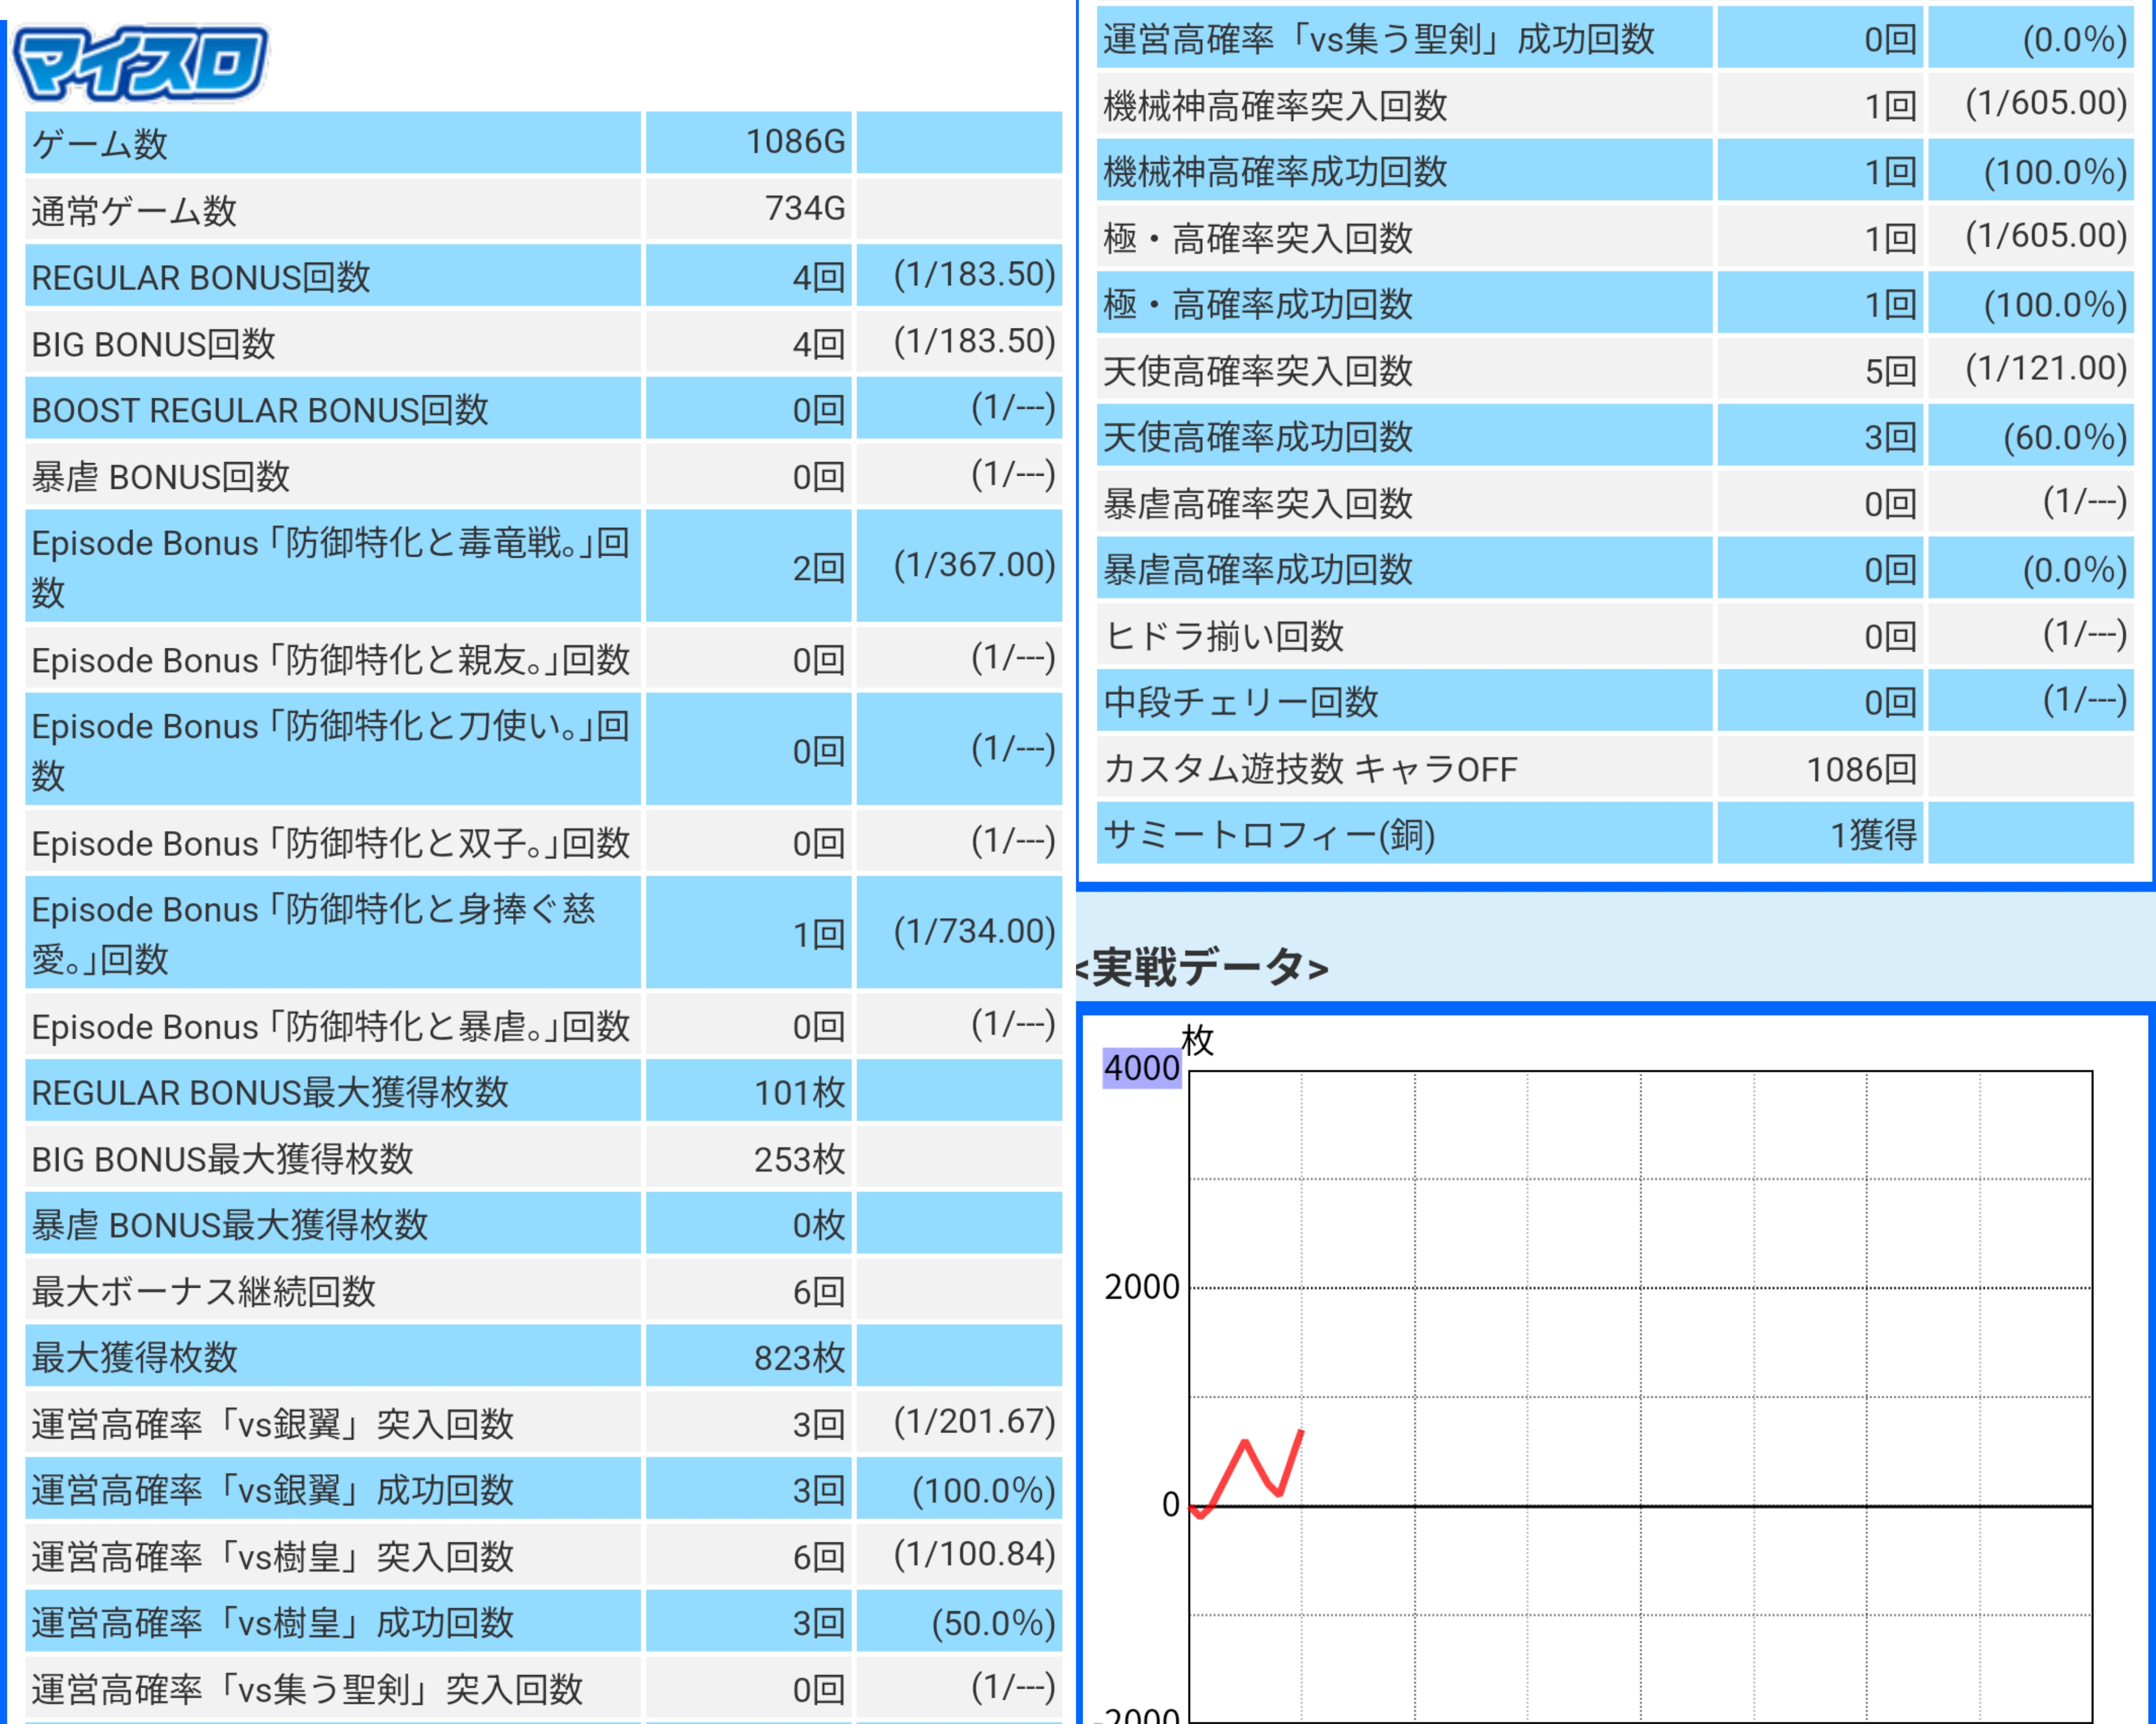Image resolution: width=2156 pixels, height=1724 pixels.
Task: Click 天使高確率成功回数 row label
Action: [1258, 437]
